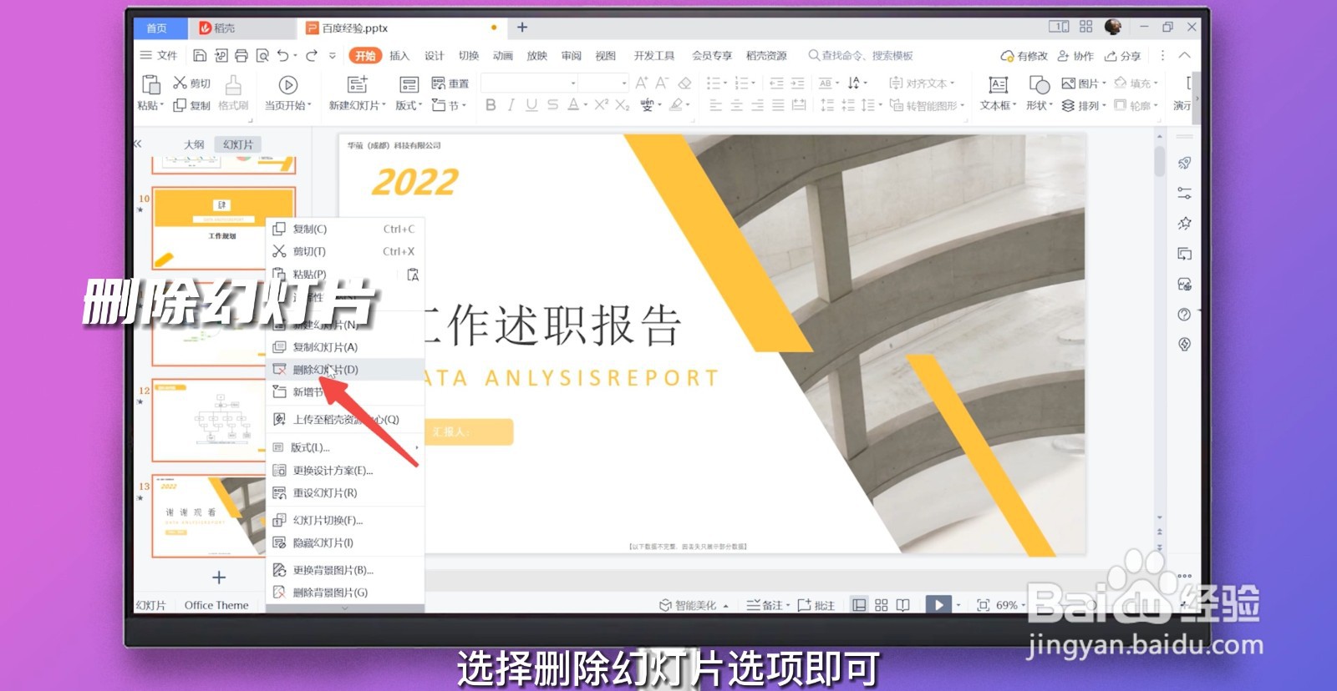Redo the last action

pos(312,56)
